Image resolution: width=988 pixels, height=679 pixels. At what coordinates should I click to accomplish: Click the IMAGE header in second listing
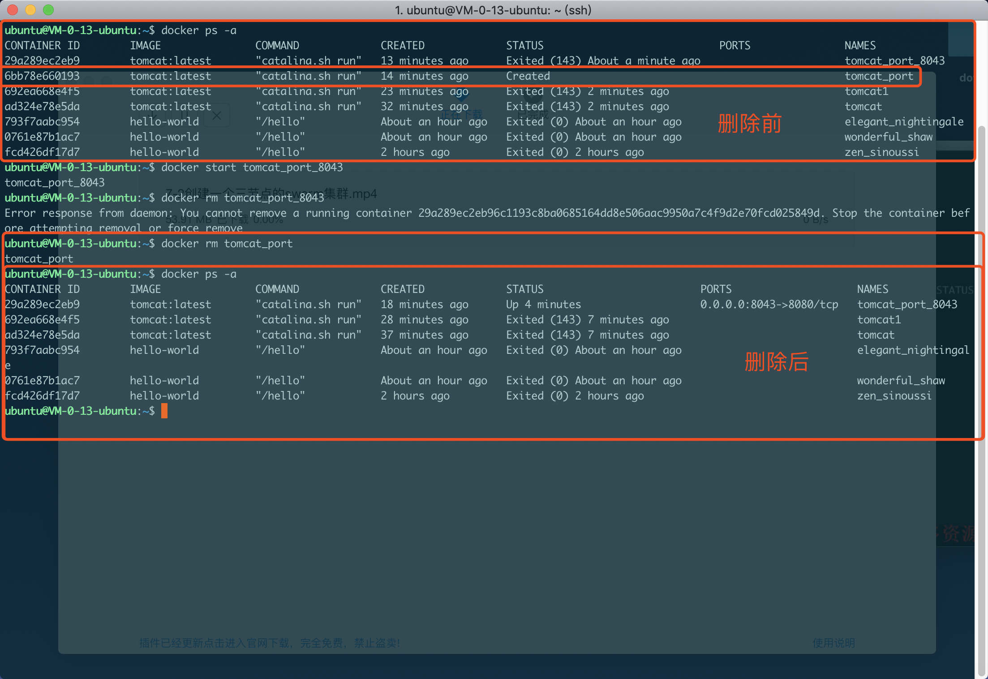pos(146,289)
